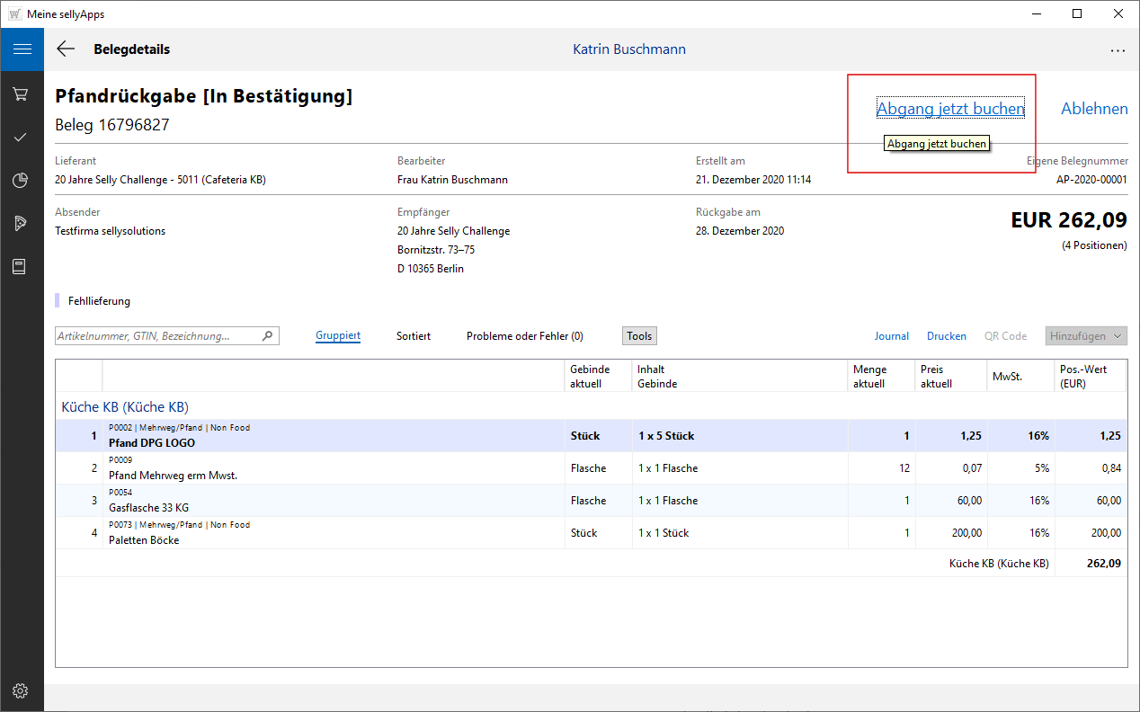This screenshot has width=1140, height=712.
Task: Open the three-dots more options menu
Action: coord(1118,50)
